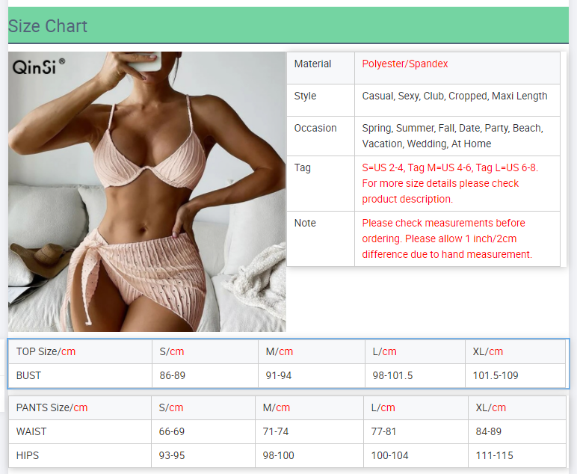This screenshot has height=474, width=577.
Task: Select the Occasion row label
Action: (x=315, y=129)
